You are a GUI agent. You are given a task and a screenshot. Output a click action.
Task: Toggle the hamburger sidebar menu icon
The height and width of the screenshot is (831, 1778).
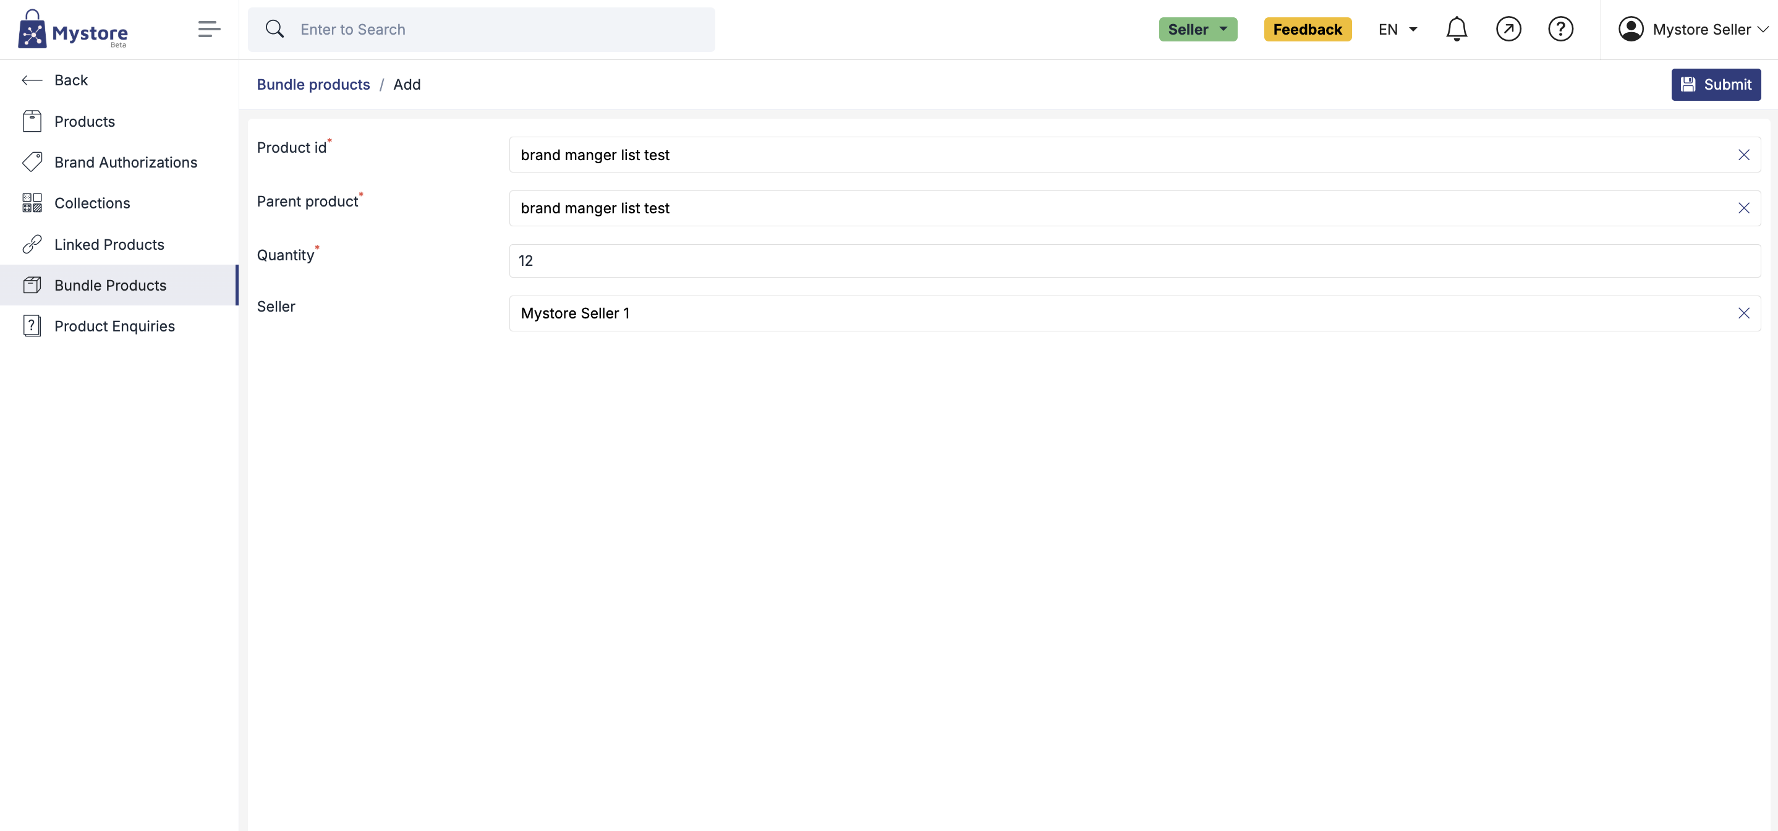(x=208, y=29)
